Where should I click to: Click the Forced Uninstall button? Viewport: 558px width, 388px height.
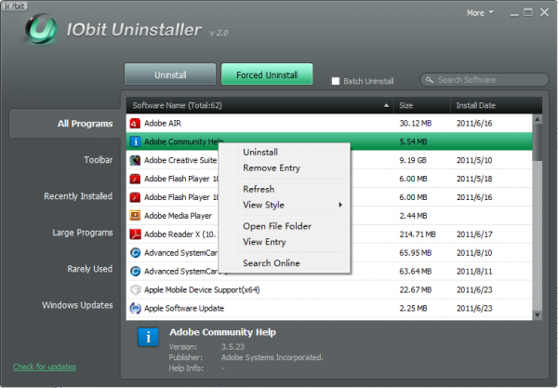(267, 74)
